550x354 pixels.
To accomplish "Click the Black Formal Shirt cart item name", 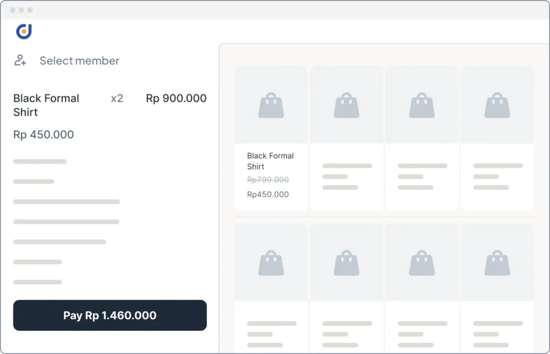I will click(46, 105).
